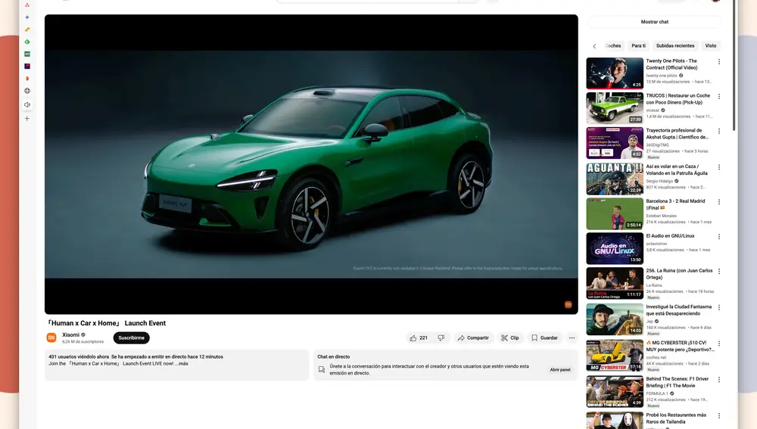Go back through filter chips with left chevron
Image resolution: width=757 pixels, height=429 pixels.
click(594, 46)
